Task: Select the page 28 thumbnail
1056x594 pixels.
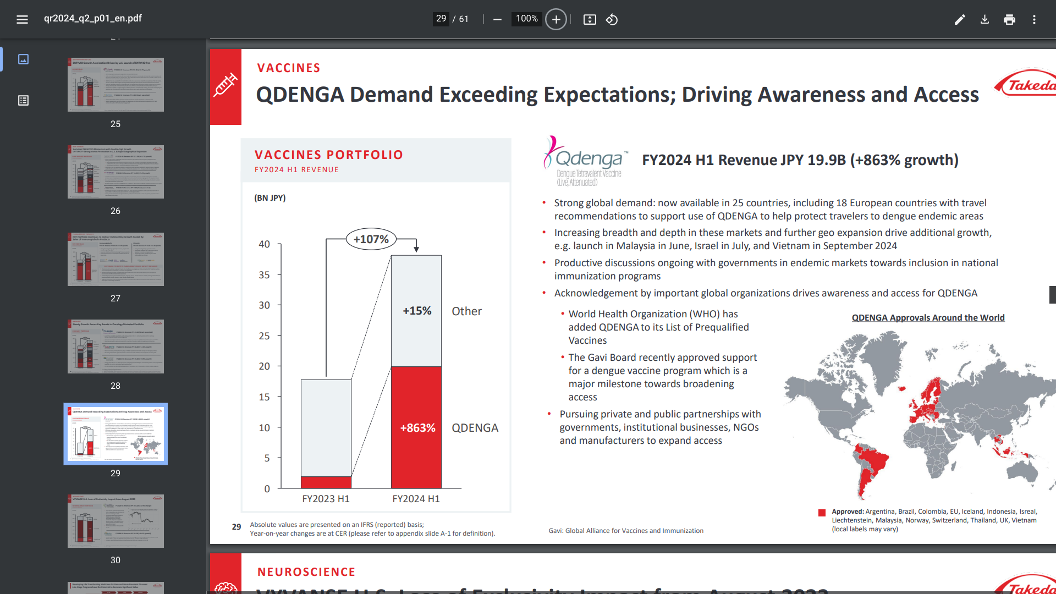Action: [116, 346]
